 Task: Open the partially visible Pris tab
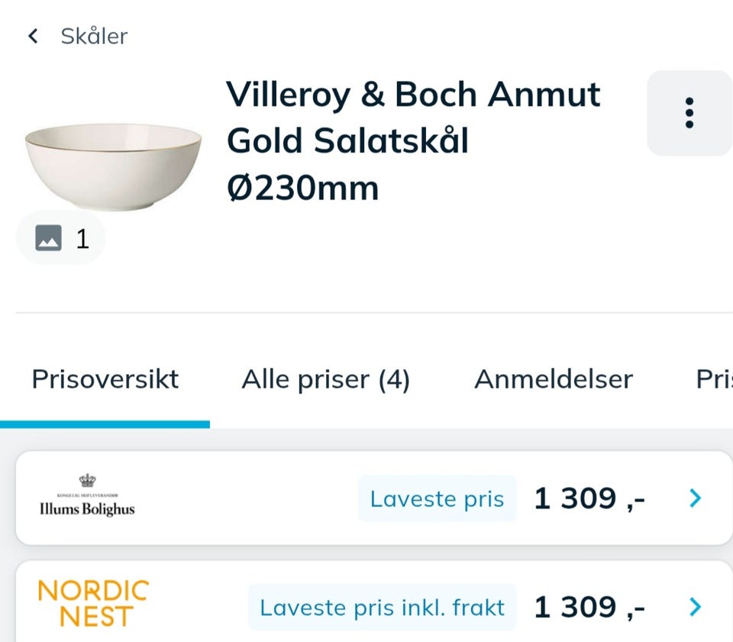point(716,379)
